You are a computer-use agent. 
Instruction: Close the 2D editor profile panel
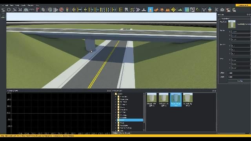click(x=110, y=91)
